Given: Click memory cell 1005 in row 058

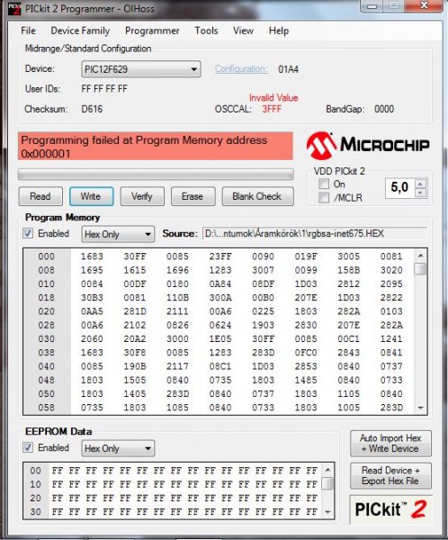Looking at the screenshot, I should (348, 408).
